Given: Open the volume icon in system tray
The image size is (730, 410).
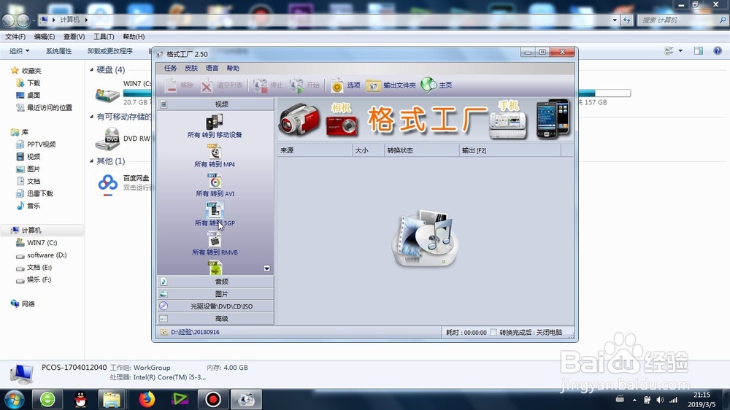Looking at the screenshot, I should [660, 400].
